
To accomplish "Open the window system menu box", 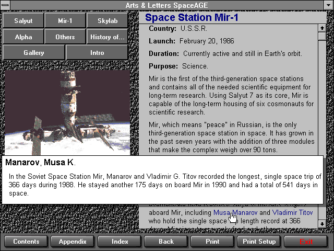I will coord(5,5).
